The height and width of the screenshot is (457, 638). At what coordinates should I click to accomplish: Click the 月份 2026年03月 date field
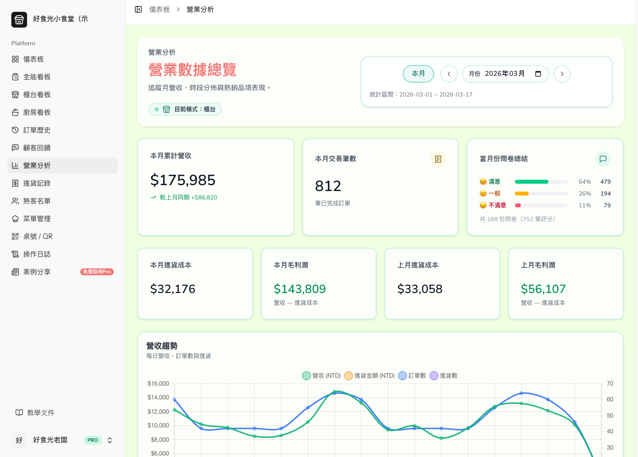tap(506, 74)
